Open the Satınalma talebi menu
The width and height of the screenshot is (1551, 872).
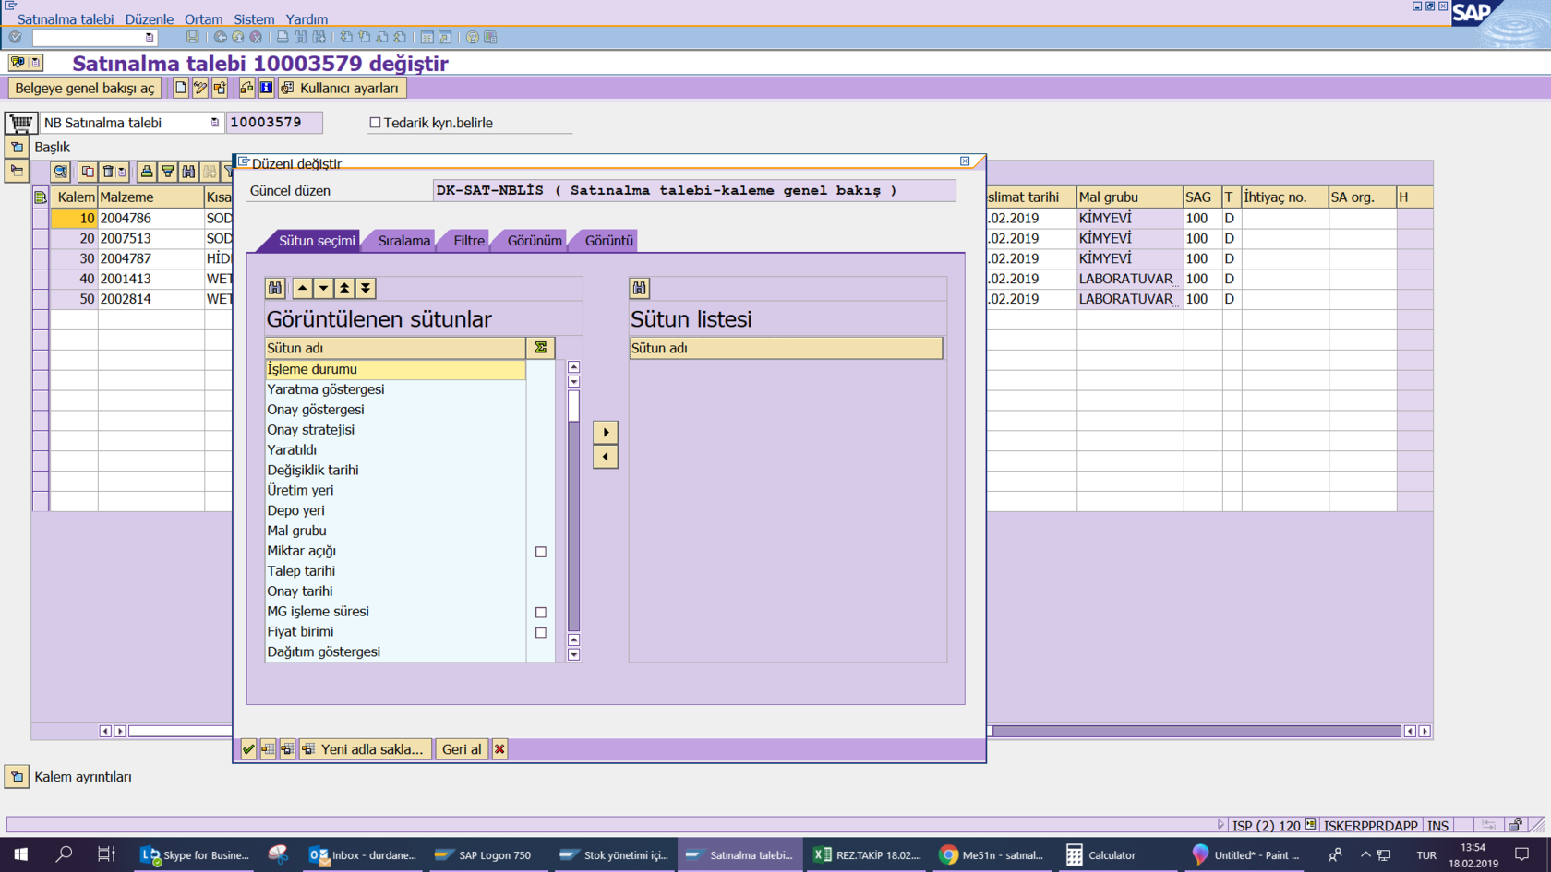[x=66, y=19]
